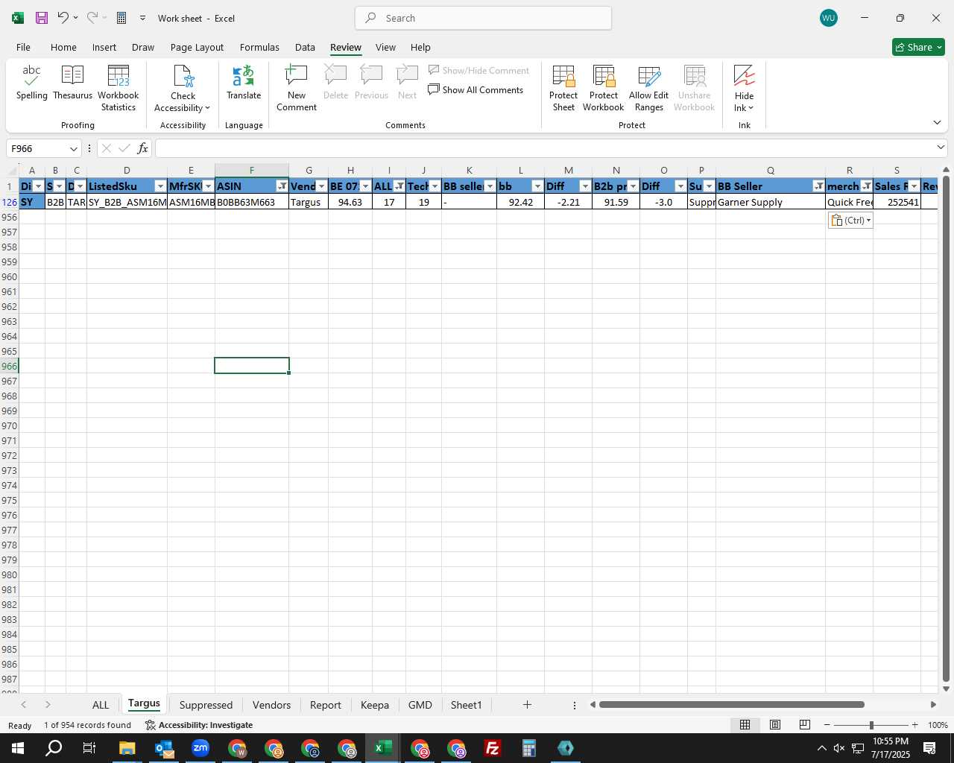Open the ASIN column filter dropdown
The image size is (954, 763).
(282, 186)
